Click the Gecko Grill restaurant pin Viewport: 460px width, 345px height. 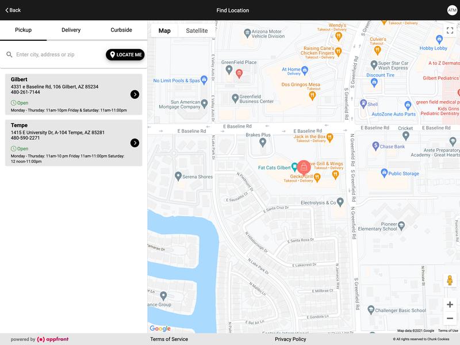pyautogui.click(x=317, y=177)
